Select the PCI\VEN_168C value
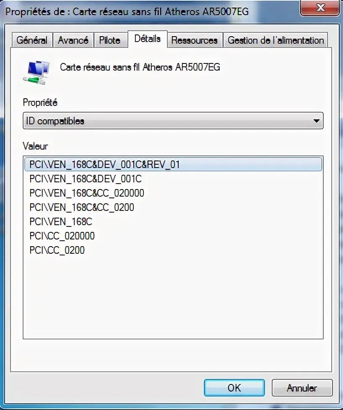Viewport: 343px width, 410px height. pyautogui.click(x=173, y=222)
